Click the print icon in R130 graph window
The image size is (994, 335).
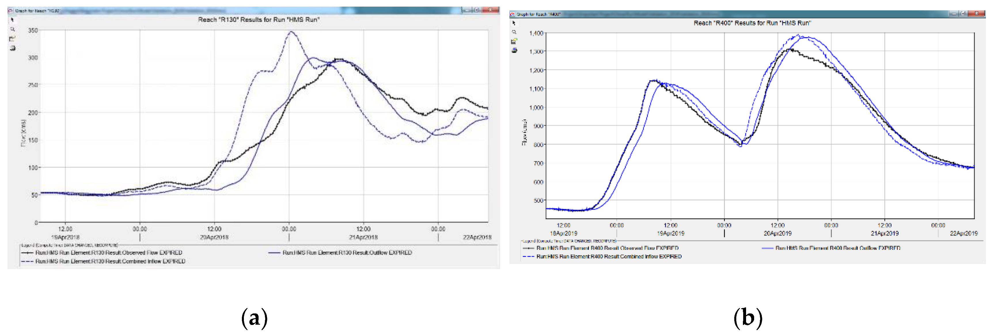point(12,48)
